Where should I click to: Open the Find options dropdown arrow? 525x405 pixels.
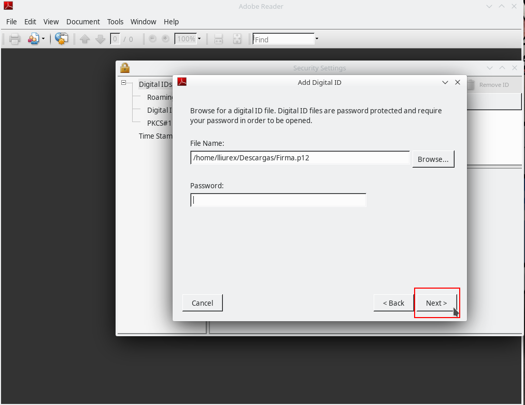[317, 39]
